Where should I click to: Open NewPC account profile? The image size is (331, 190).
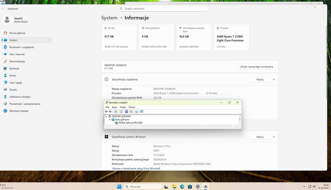(x=15, y=20)
